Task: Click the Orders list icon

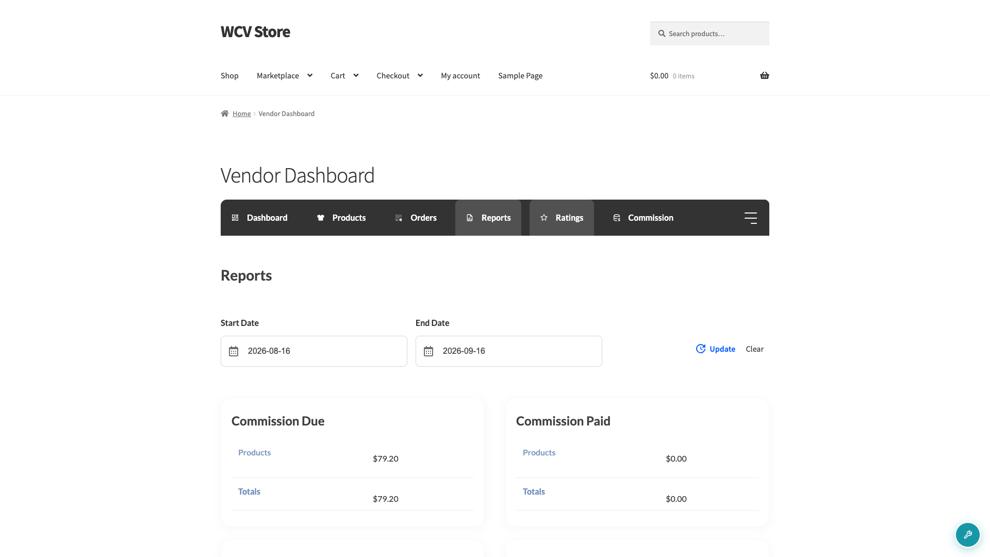Action: click(399, 218)
